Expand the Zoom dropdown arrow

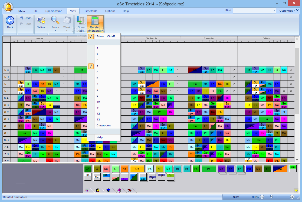point(55,31)
